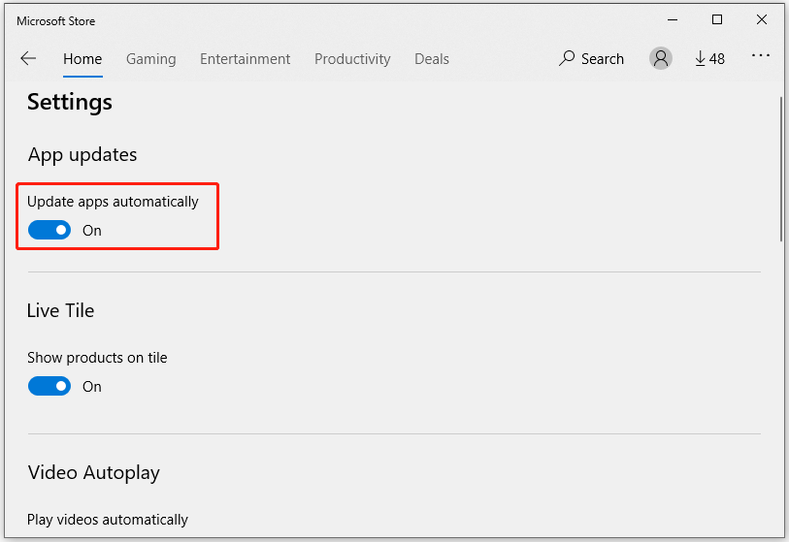789x542 pixels.
Task: Go to the Deals tab
Action: 432,59
